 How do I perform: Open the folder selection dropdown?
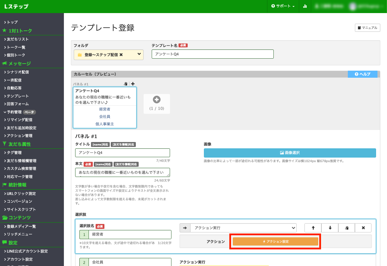[x=139, y=54]
